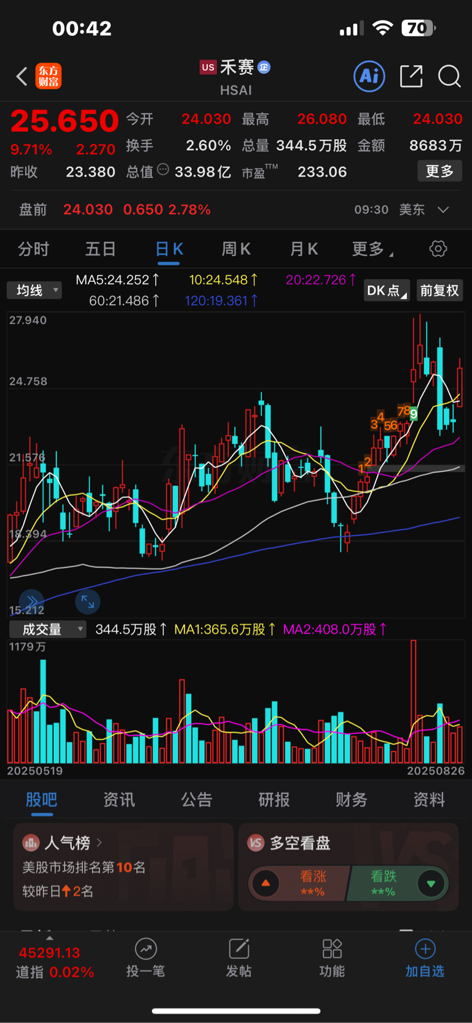Open the 研报 tab

pos(274,800)
